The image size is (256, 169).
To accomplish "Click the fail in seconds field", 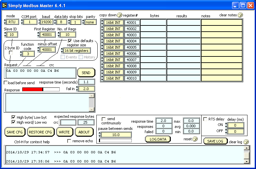I will (x=86, y=89).
